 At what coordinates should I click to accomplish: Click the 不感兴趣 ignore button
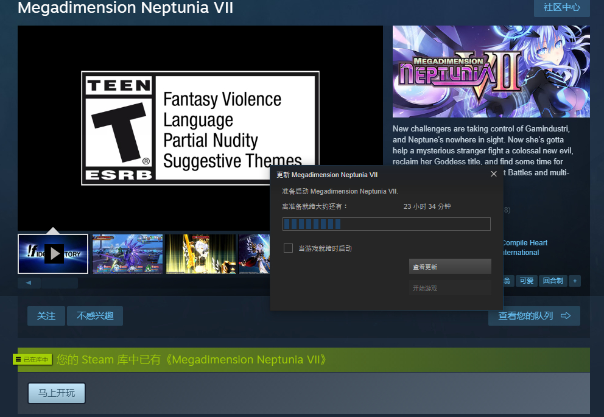(x=95, y=316)
